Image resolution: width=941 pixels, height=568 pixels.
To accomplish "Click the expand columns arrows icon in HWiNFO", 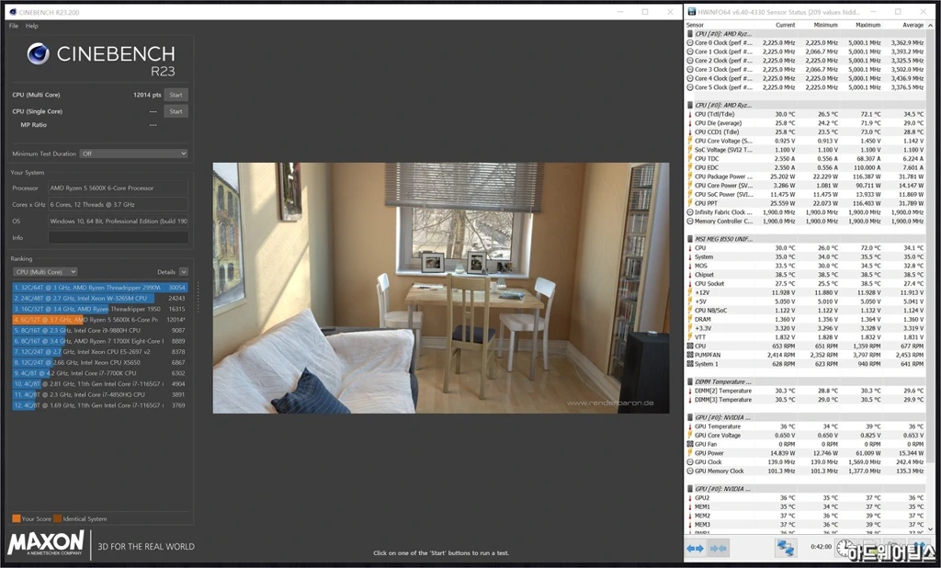I will click(x=695, y=548).
